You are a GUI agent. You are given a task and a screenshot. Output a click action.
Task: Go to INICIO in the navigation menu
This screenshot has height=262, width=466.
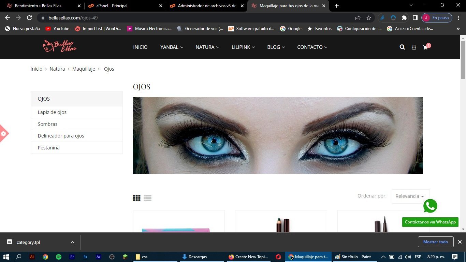[x=140, y=47]
